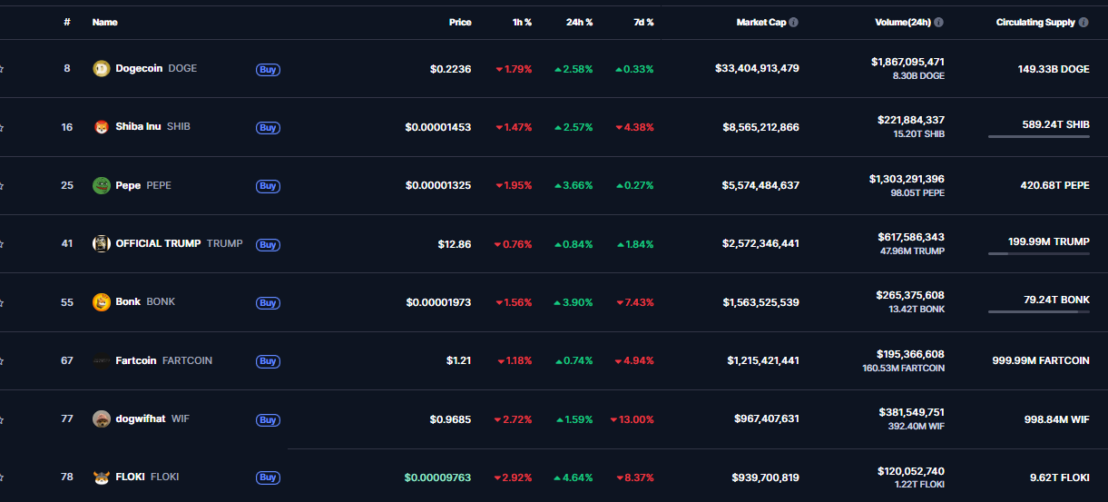Click the FLOKI coin logo

pyautogui.click(x=102, y=477)
